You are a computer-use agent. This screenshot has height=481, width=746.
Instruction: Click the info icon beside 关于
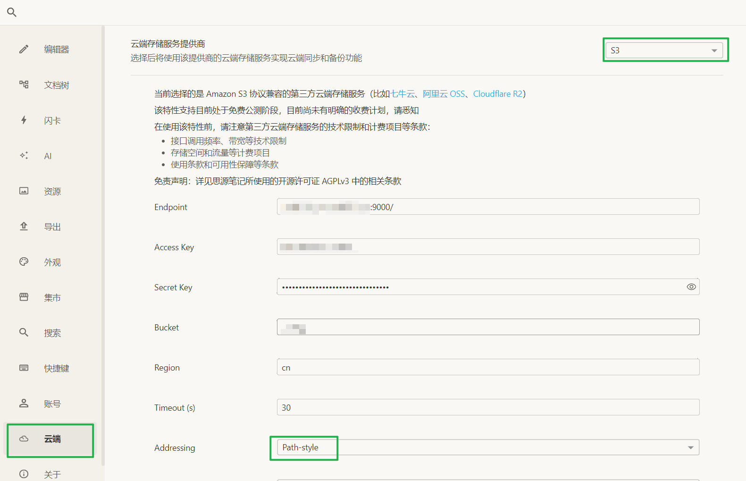(x=24, y=474)
